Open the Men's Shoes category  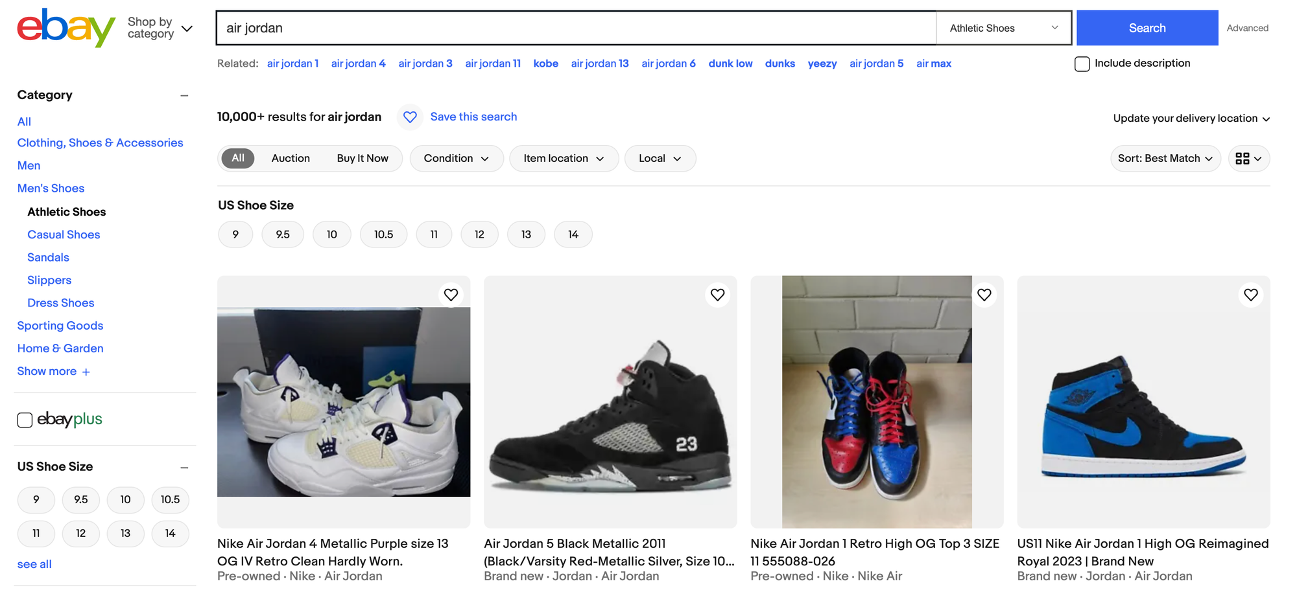pyautogui.click(x=51, y=188)
